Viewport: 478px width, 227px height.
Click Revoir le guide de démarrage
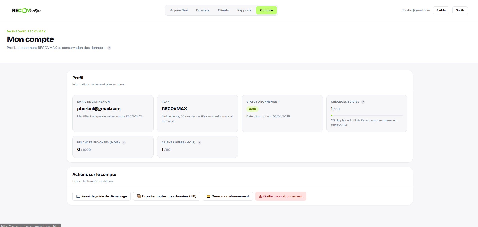pyautogui.click(x=101, y=196)
